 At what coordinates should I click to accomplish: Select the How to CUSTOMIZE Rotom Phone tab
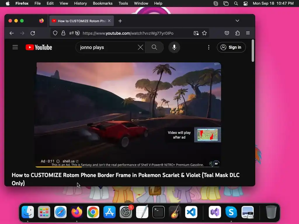click(x=81, y=21)
